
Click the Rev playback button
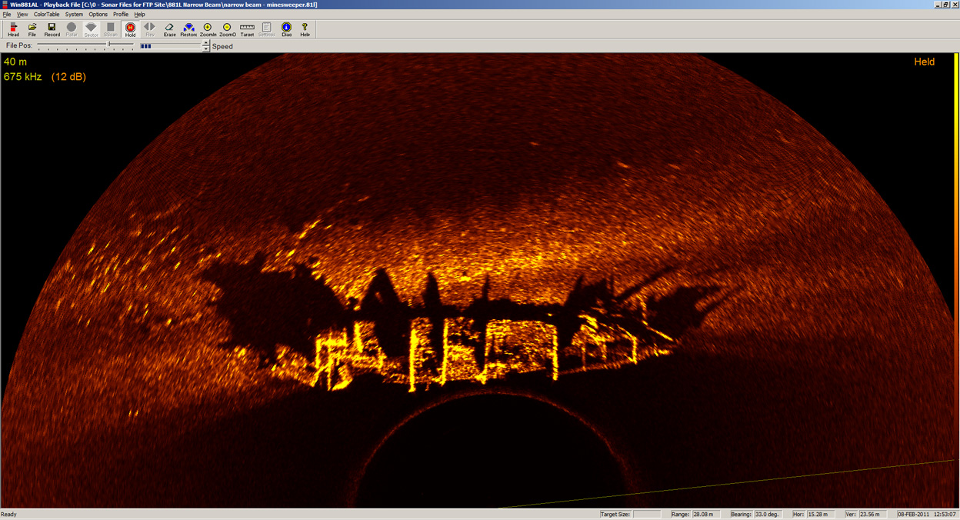pyautogui.click(x=149, y=28)
